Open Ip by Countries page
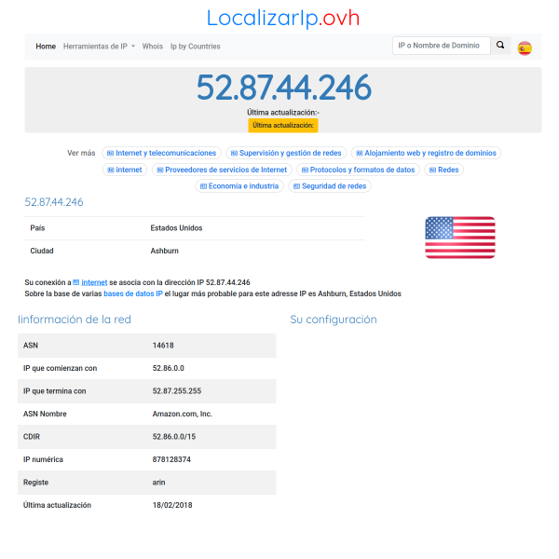This screenshot has height=559, width=559. pos(196,47)
